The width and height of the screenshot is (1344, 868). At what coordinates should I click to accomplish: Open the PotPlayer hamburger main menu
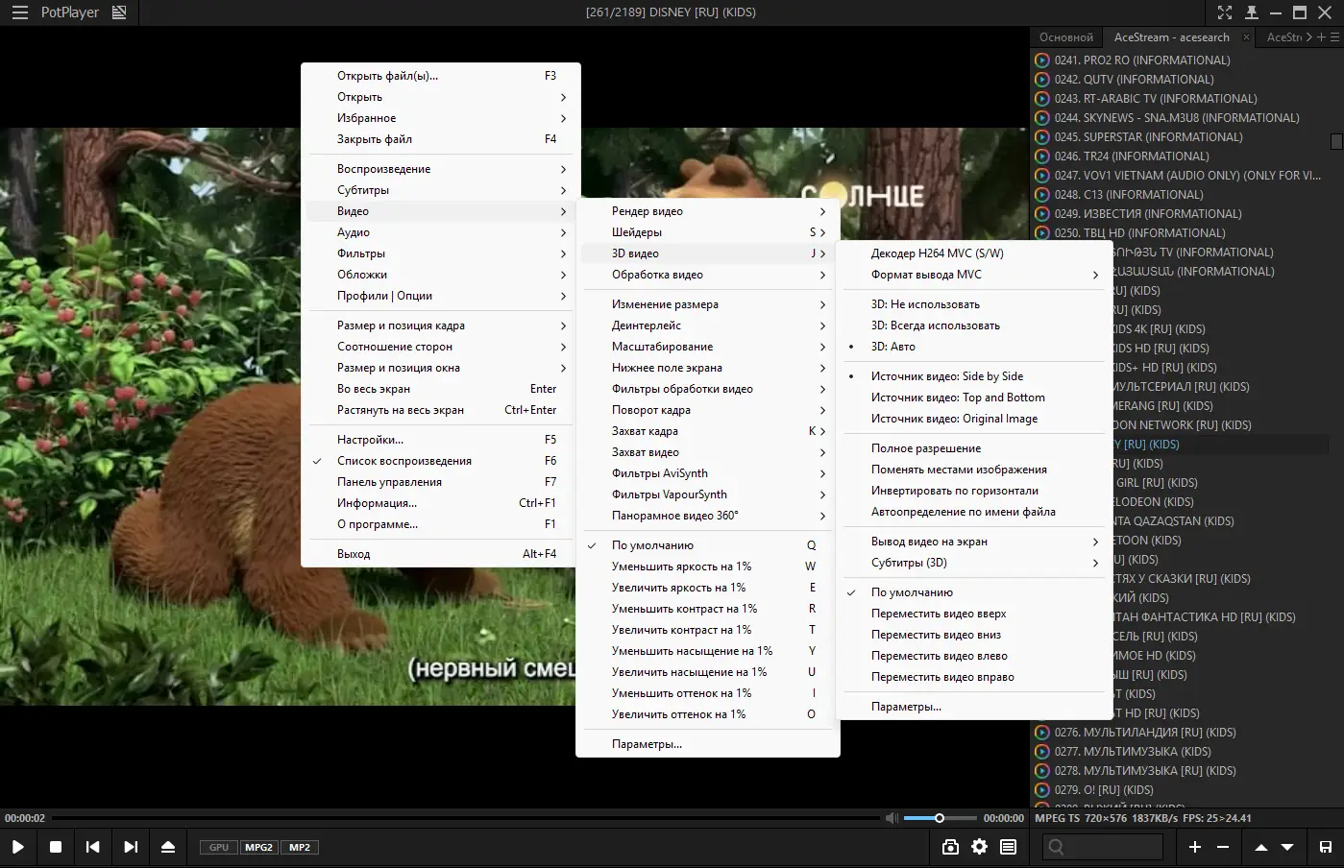[x=19, y=12]
